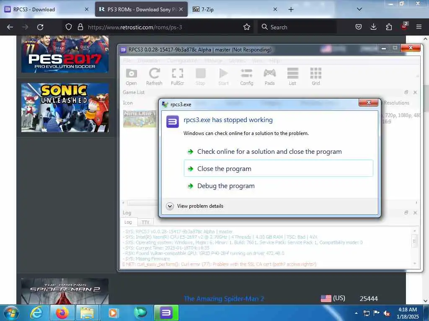Screen dimensions: 429x321
Task: Open the File menu in RPCS3
Action: click(127, 61)
